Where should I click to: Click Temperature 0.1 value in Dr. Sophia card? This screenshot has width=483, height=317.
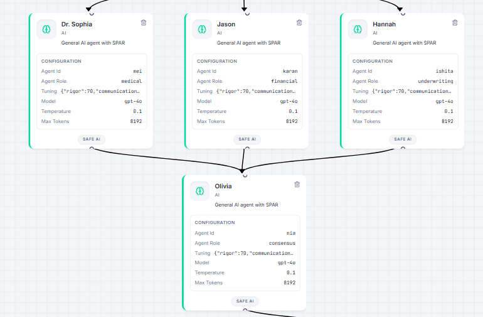pos(137,111)
